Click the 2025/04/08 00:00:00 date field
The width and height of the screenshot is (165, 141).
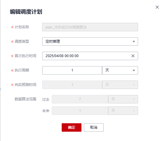click(x=90, y=56)
